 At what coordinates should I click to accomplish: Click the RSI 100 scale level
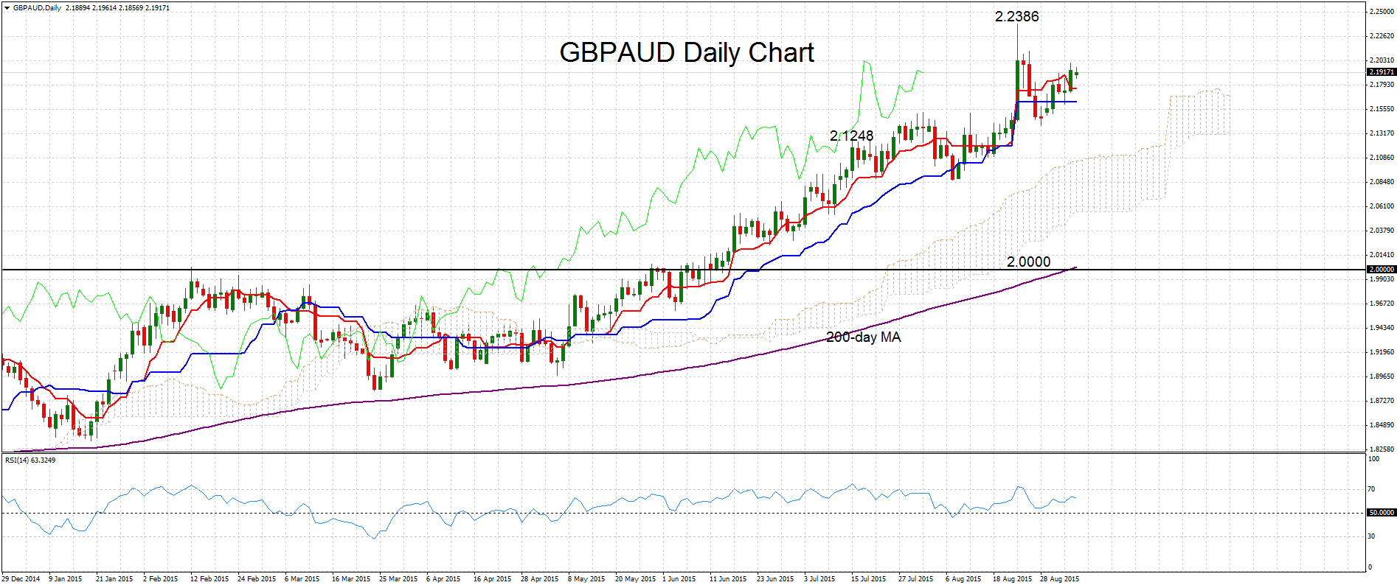[x=1373, y=459]
